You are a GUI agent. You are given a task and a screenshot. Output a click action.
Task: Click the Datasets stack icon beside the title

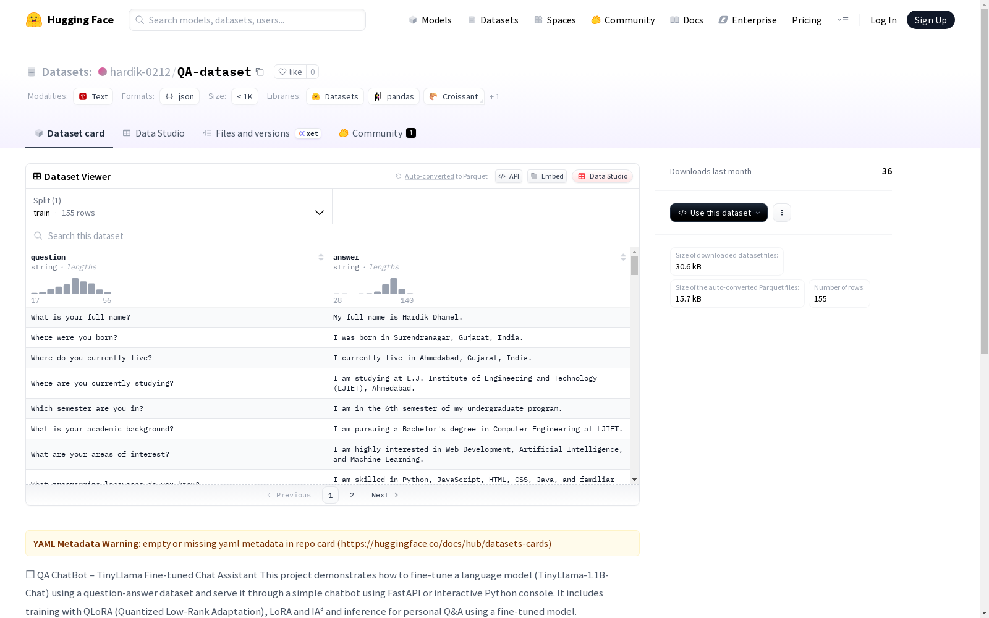click(32, 72)
